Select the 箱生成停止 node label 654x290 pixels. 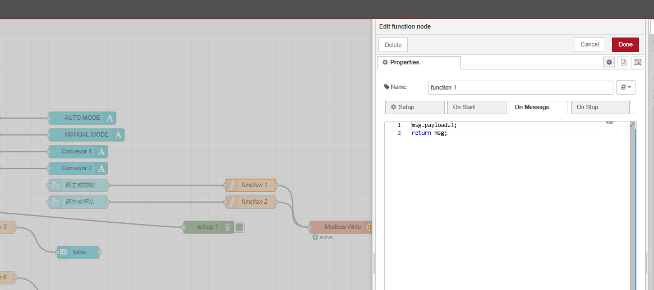tap(80, 202)
